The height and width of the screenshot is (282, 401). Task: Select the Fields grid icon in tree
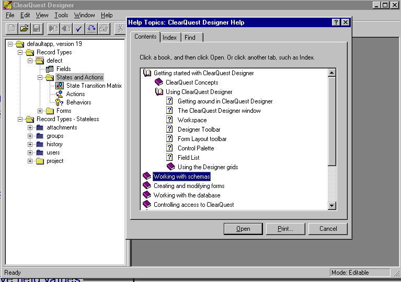tap(50, 69)
